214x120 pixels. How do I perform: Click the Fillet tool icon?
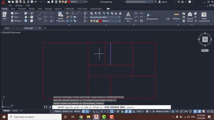point(79,13)
